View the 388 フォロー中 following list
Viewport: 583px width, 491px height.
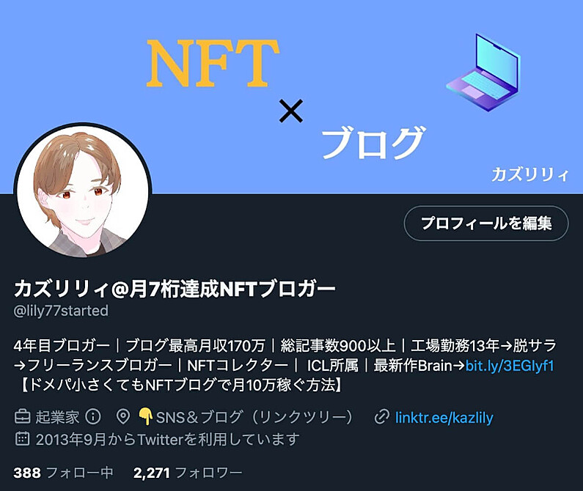pyautogui.click(x=63, y=473)
